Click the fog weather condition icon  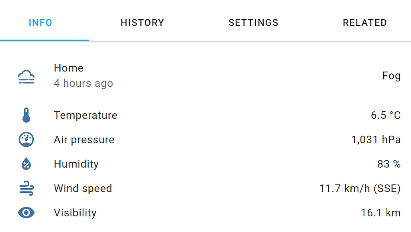pos(26,76)
